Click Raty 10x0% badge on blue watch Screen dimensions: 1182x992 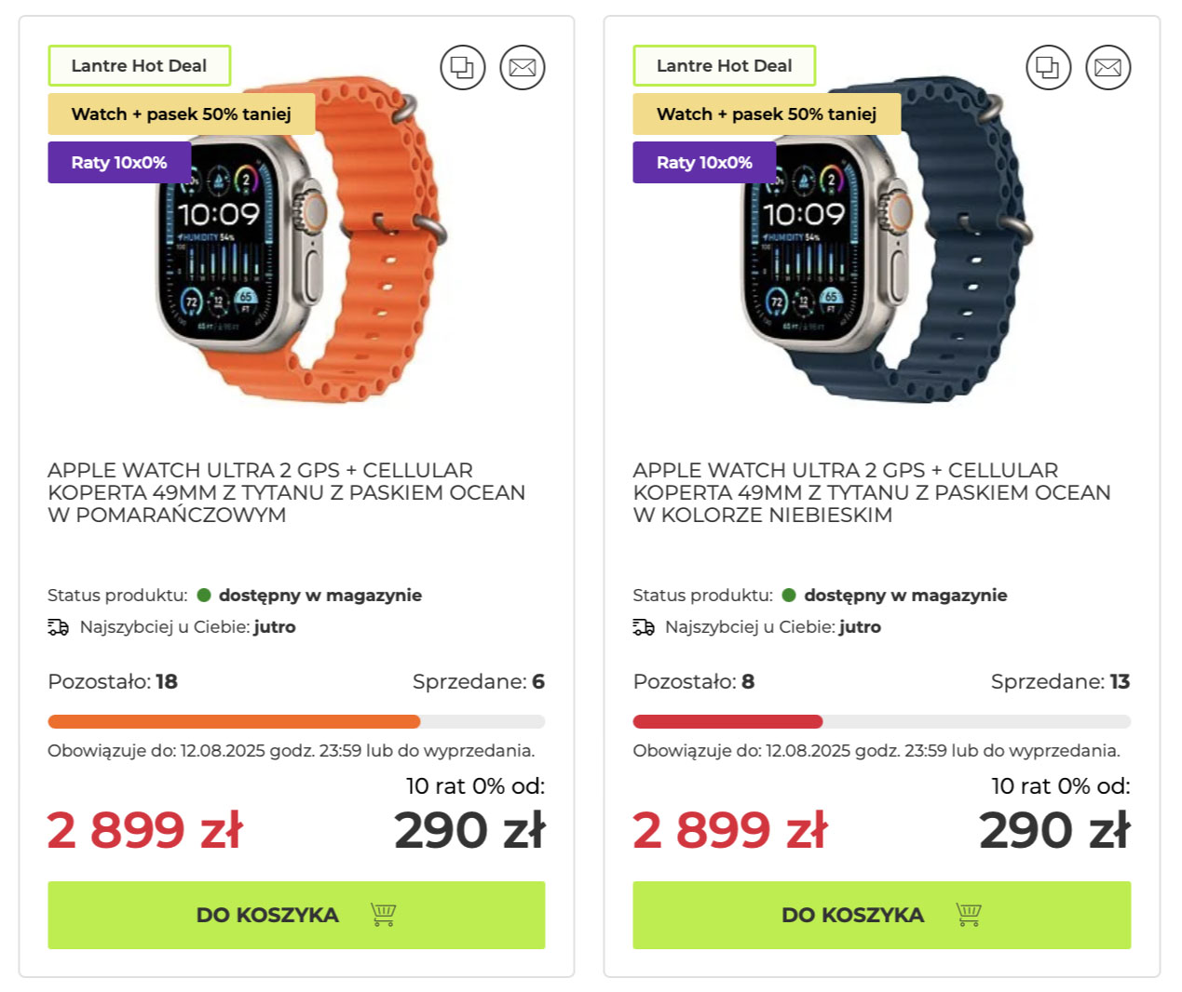click(704, 162)
